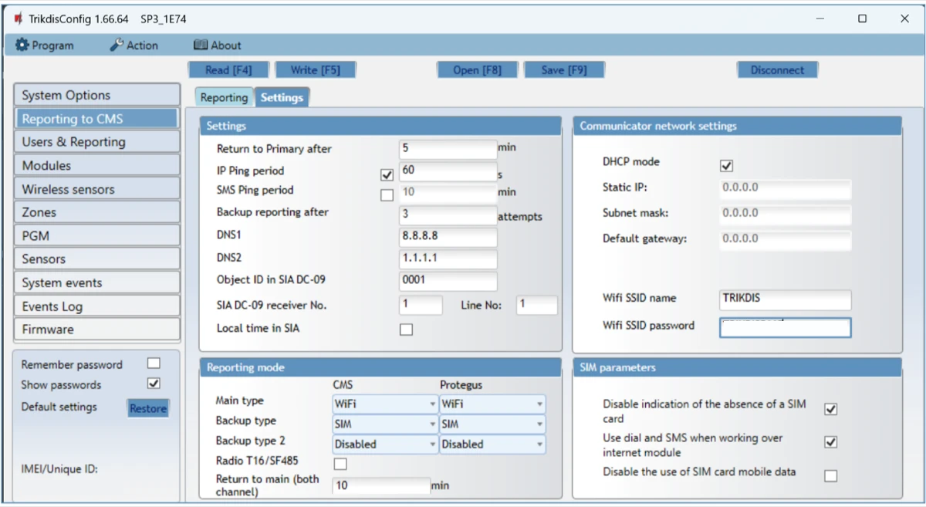
Task: Toggle Disable indication of SIM absence checkbox
Action: (x=830, y=409)
